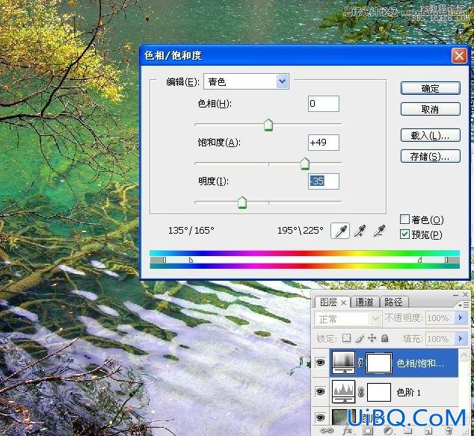474x436 pixels.
Task: Uncheck the 预览(P) preview checkbox
Action: [404, 234]
